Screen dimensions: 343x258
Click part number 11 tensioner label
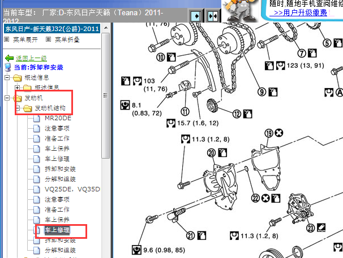pyautogui.click(x=185, y=112)
